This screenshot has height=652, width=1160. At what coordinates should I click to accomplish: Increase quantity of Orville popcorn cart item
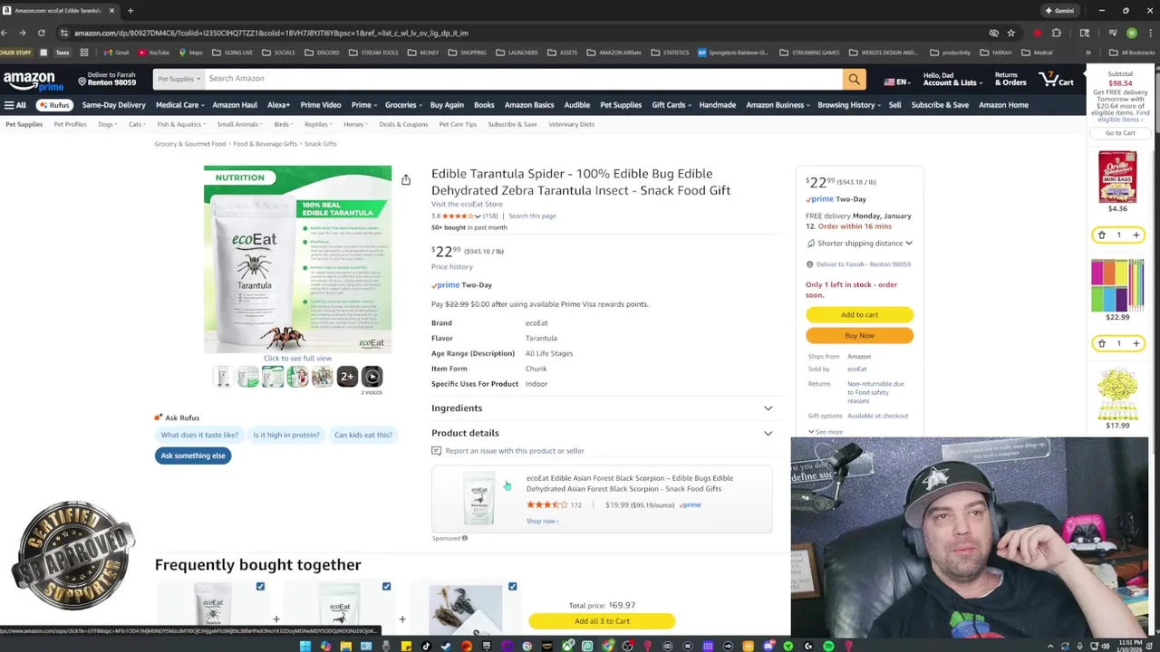coord(1136,235)
